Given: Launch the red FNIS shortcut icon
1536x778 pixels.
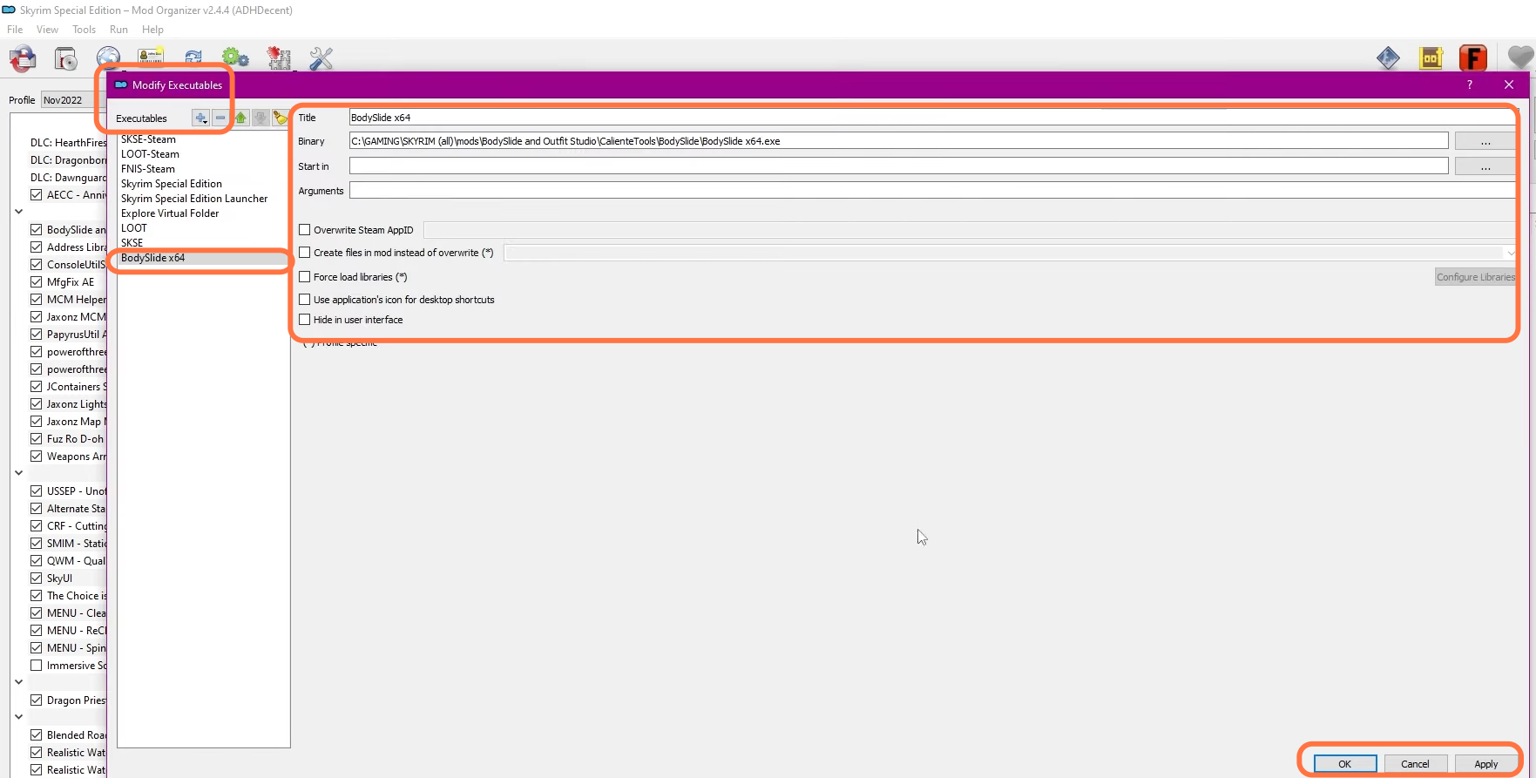Looking at the screenshot, I should click(x=1473, y=58).
